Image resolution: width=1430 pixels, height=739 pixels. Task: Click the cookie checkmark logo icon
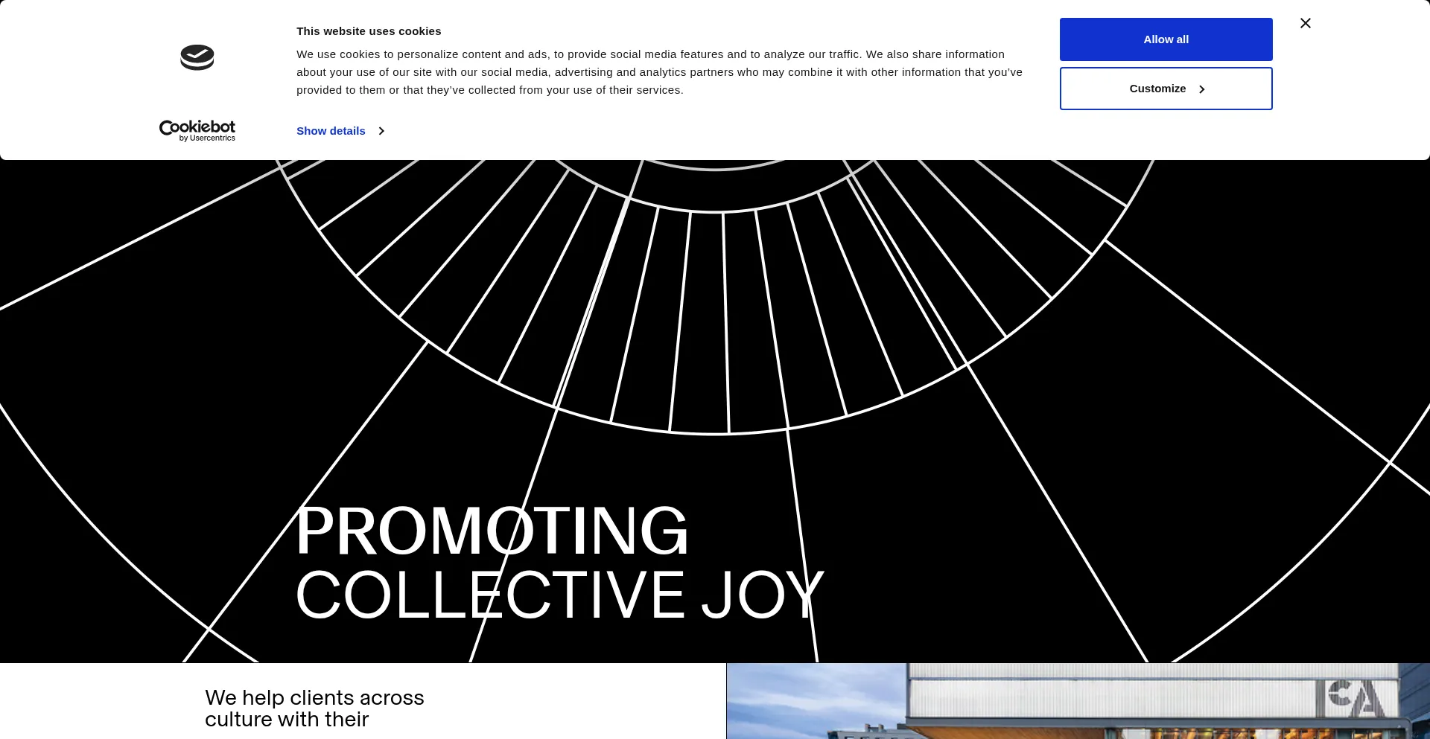pyautogui.click(x=197, y=57)
